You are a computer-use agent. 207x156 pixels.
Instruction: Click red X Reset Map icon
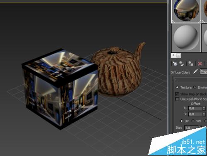tap(200, 64)
